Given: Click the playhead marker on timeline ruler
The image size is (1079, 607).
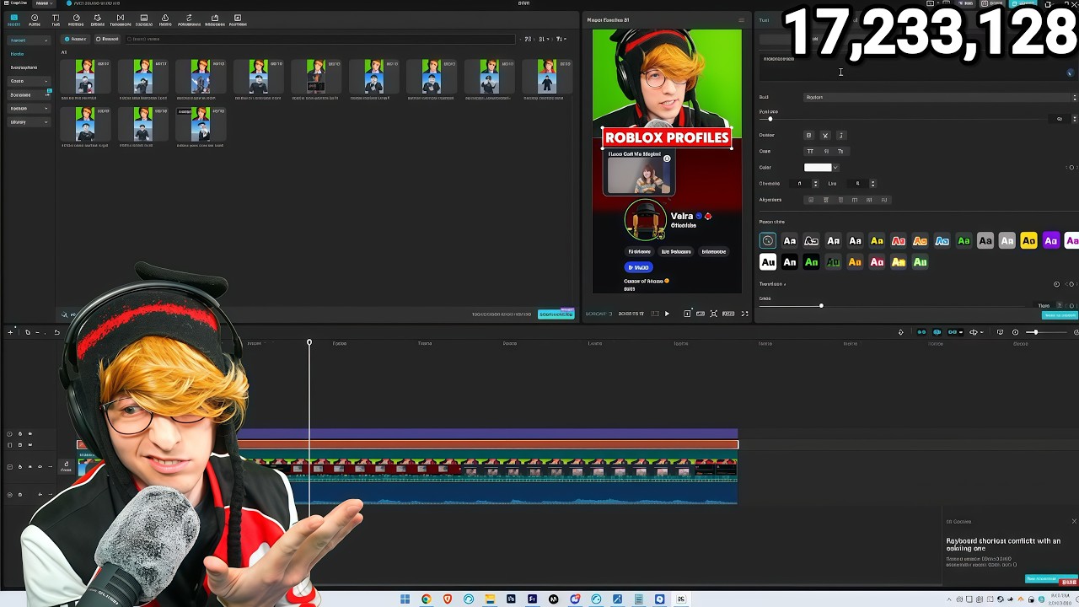Looking at the screenshot, I should point(309,342).
